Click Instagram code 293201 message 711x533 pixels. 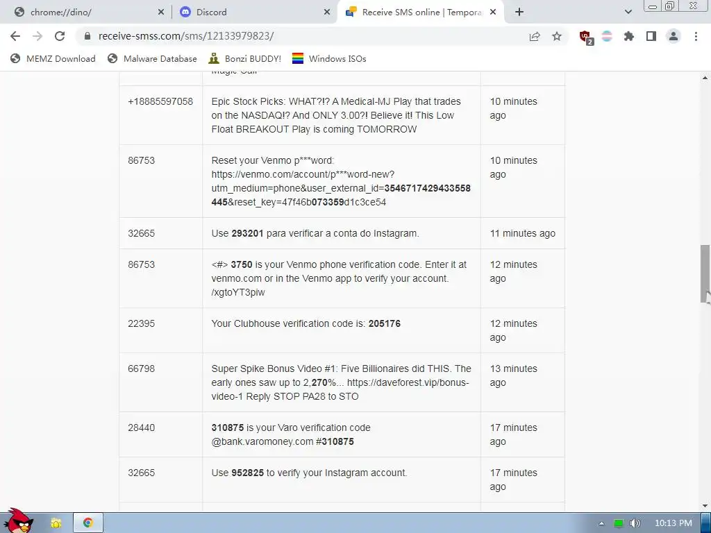[x=315, y=233]
